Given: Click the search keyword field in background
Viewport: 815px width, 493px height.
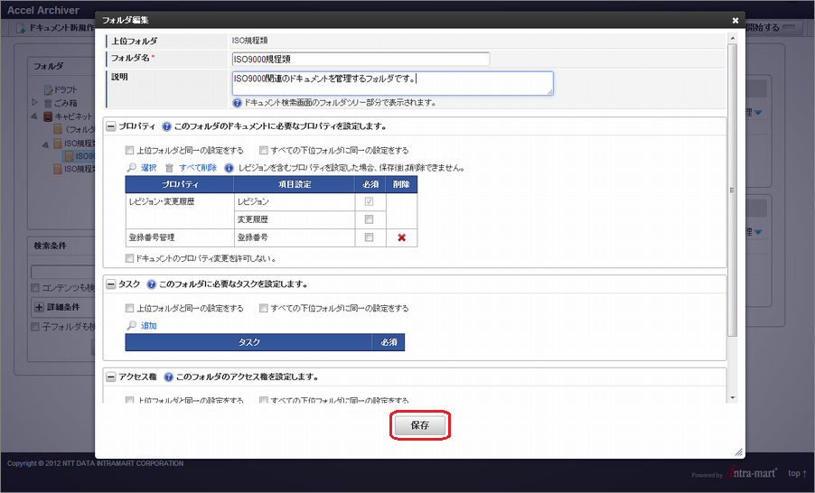Looking at the screenshot, I should (x=63, y=272).
